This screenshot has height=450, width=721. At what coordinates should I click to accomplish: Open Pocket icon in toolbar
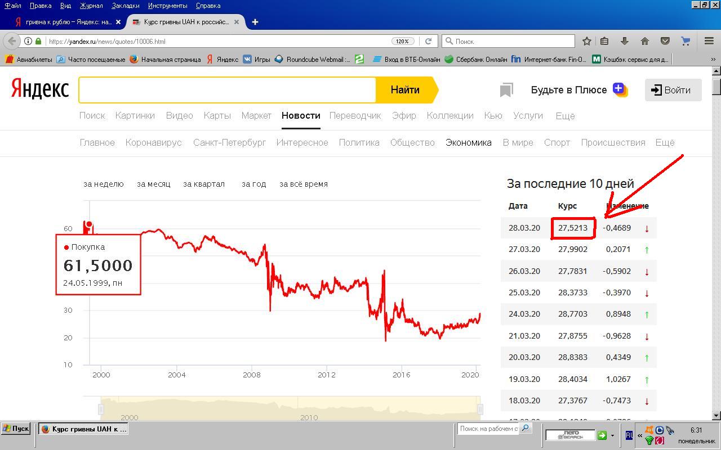click(x=665, y=41)
